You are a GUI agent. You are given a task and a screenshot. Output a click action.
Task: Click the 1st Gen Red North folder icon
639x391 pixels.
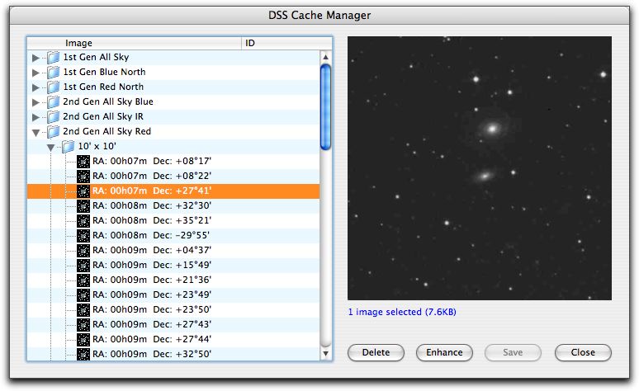54,87
